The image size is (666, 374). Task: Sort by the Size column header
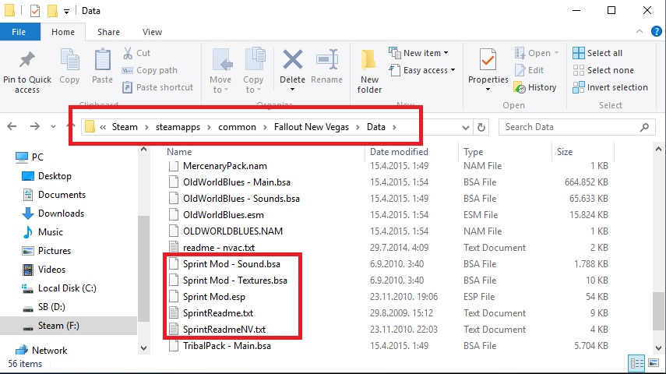click(x=565, y=152)
